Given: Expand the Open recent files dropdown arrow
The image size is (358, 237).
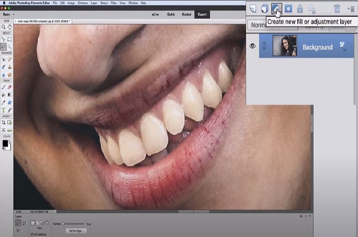Looking at the screenshot, I should coord(14,14).
